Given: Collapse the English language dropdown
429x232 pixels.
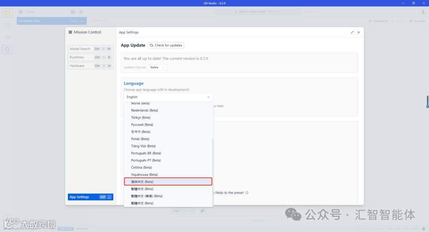Looking at the screenshot, I should tap(168, 97).
